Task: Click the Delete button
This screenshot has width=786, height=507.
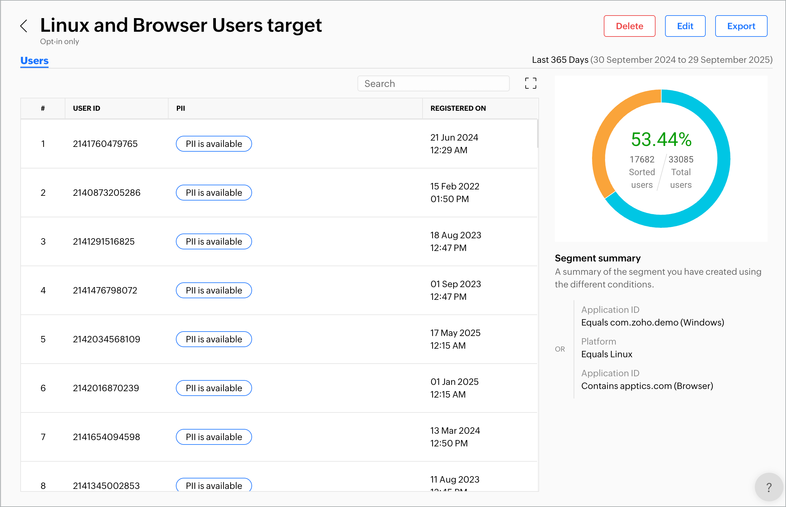Action: [629, 26]
